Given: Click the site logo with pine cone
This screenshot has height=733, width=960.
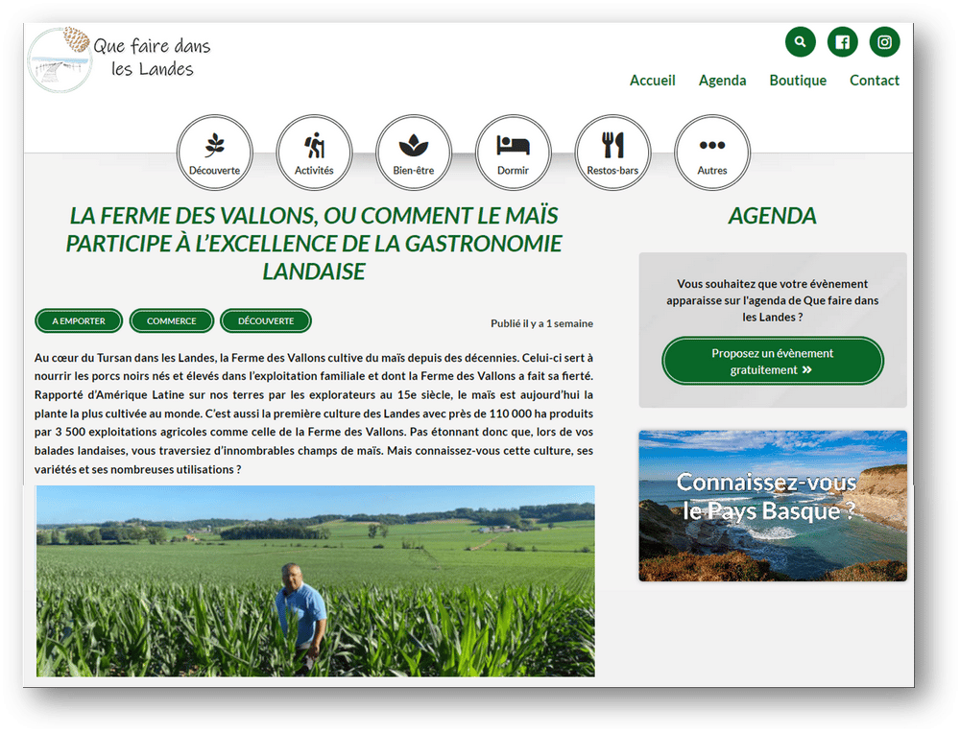Looking at the screenshot, I should point(60,59).
